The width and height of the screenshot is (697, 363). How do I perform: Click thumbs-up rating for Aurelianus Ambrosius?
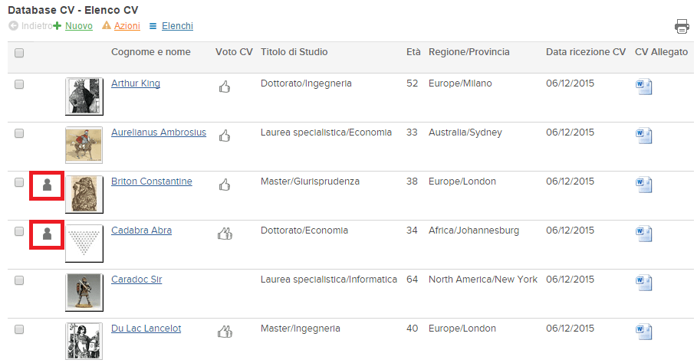click(x=225, y=136)
